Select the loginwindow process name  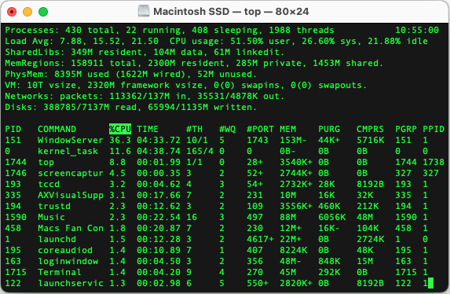68,261
